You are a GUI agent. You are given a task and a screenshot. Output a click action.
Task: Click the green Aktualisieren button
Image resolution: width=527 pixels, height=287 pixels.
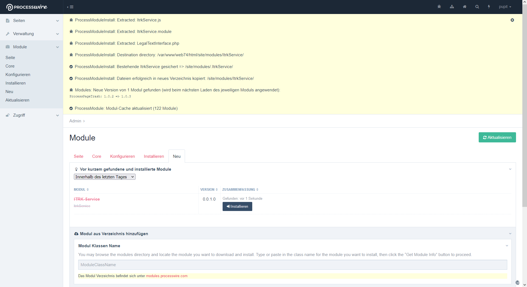coord(497,137)
